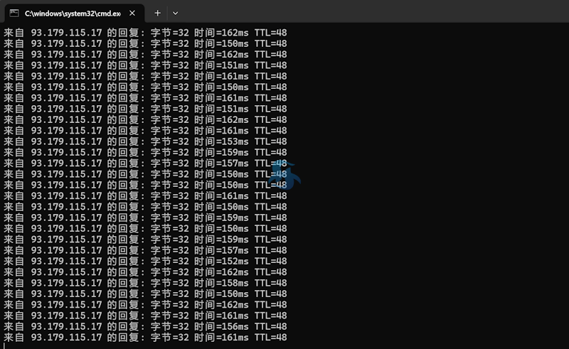Click the IP address in the bottommost reply line
569x349 pixels.
[x=66, y=338]
